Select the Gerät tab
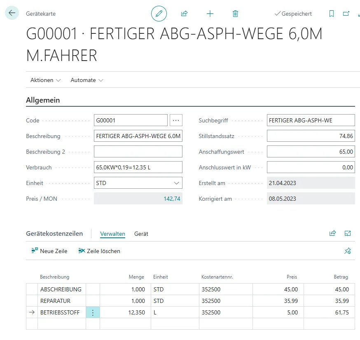The width and height of the screenshot is (360, 340). point(141,234)
